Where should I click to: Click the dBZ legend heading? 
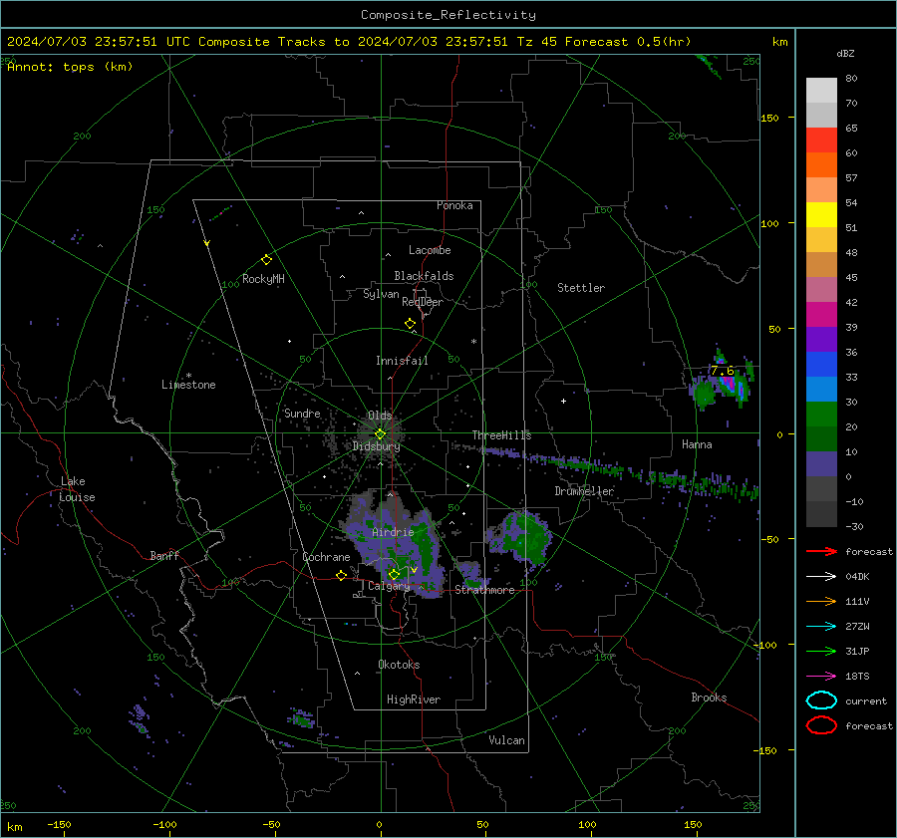pos(845,54)
